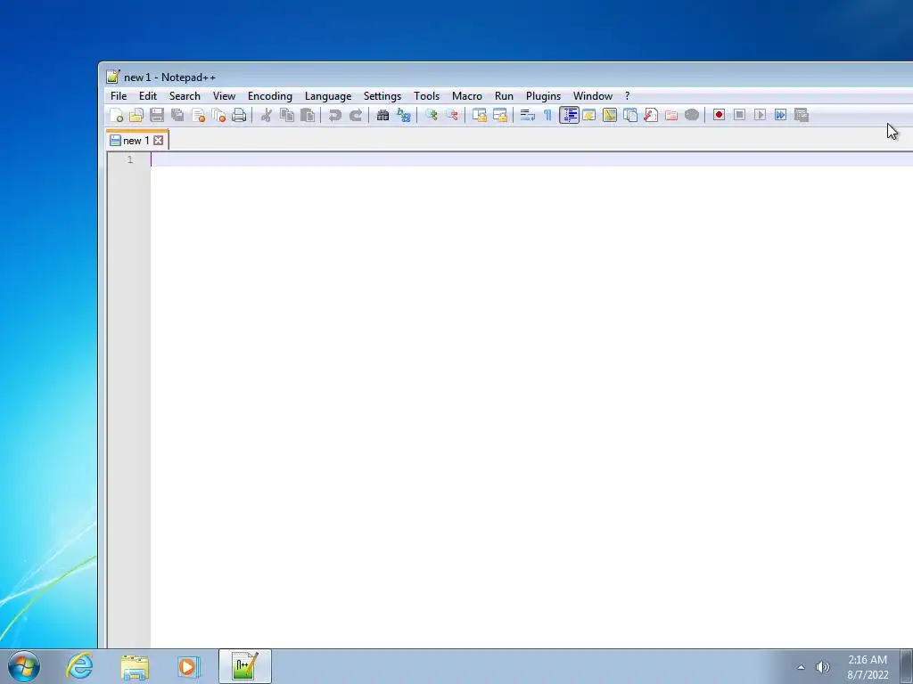
Task: Click the macro Playback triangle icon
Action: pyautogui.click(x=760, y=115)
